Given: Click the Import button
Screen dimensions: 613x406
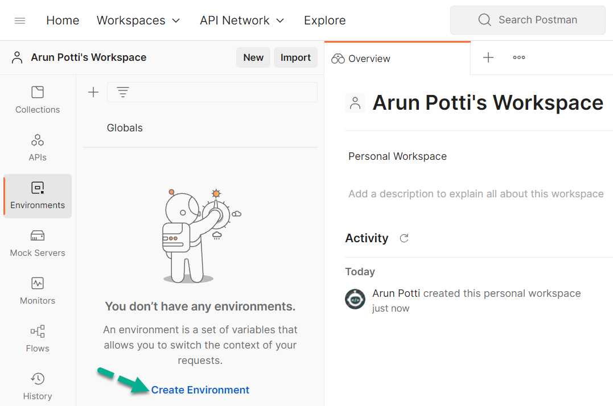Looking at the screenshot, I should pos(295,57).
